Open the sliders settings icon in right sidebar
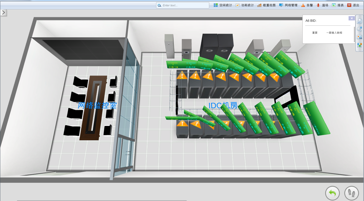Screen dimensions: 364x201 click(x=359, y=45)
